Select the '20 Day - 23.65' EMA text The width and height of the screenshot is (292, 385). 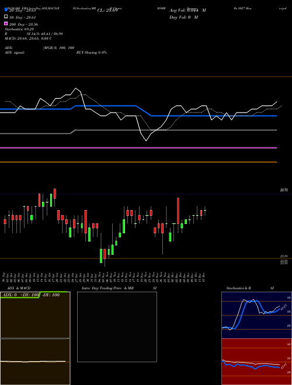[22, 10]
